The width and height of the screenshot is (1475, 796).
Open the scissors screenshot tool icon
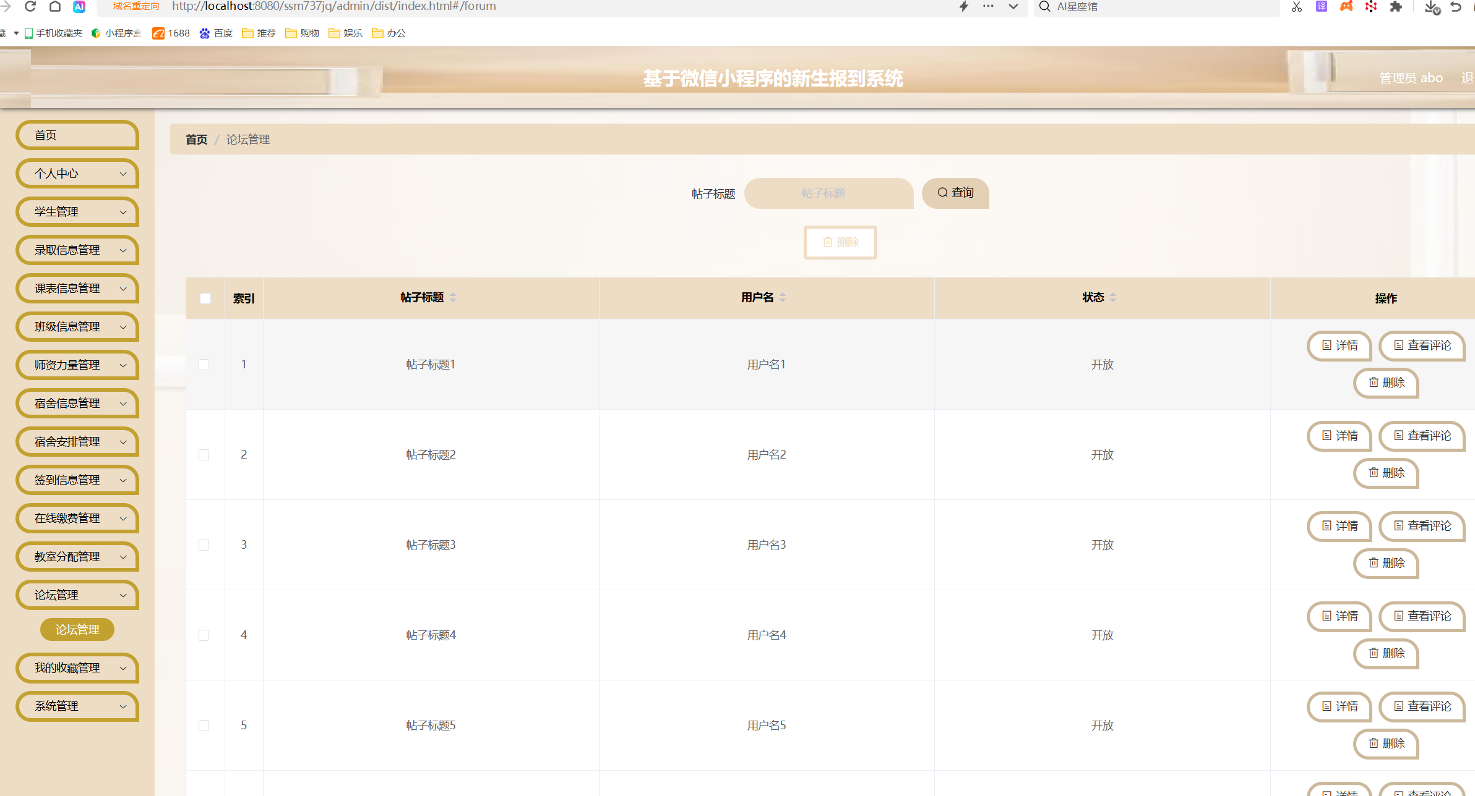point(1297,6)
